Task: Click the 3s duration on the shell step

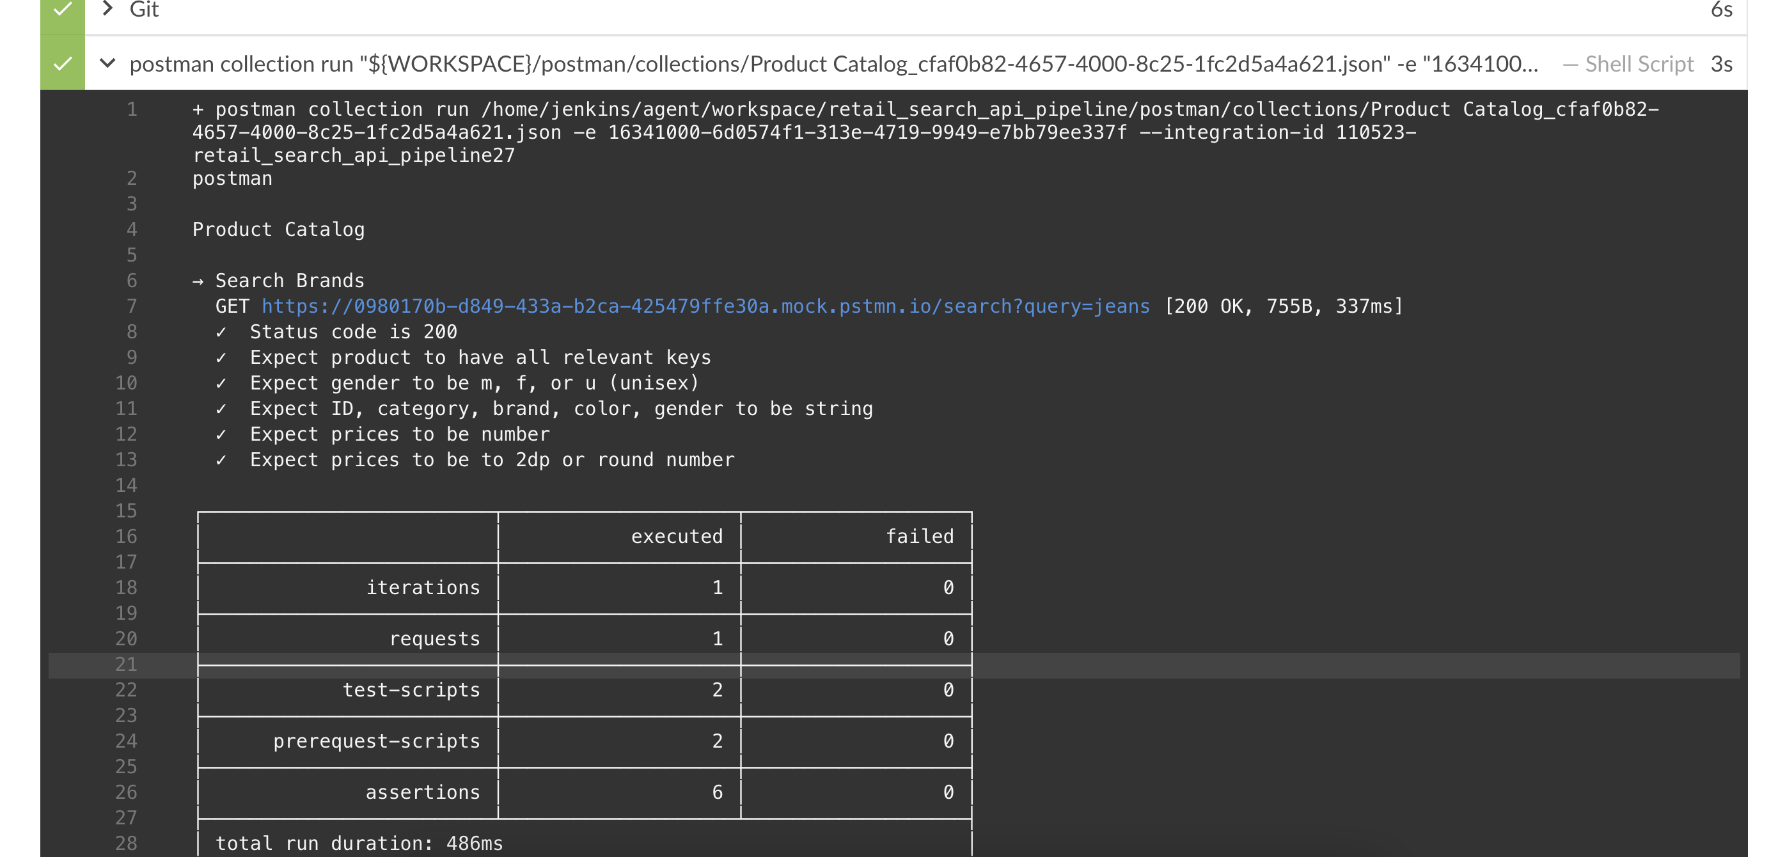Action: click(x=1720, y=63)
